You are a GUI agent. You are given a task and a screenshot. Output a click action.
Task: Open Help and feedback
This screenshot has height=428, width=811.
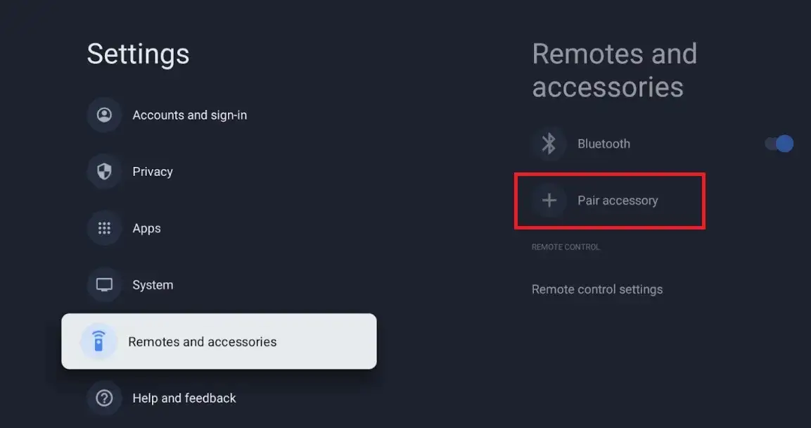pos(184,398)
